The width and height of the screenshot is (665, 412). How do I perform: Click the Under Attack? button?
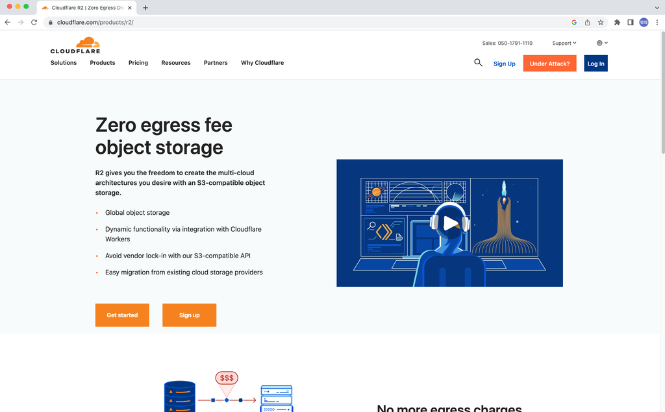coord(549,64)
